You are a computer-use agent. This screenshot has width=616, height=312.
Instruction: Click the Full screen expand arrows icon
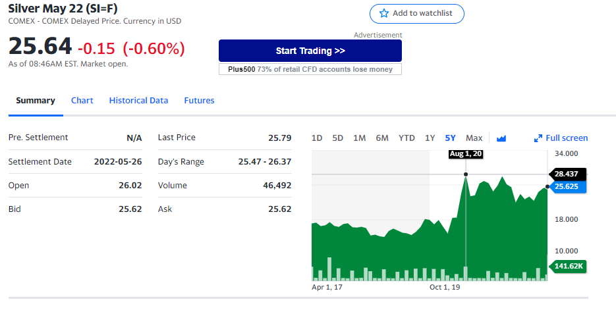pos(538,138)
